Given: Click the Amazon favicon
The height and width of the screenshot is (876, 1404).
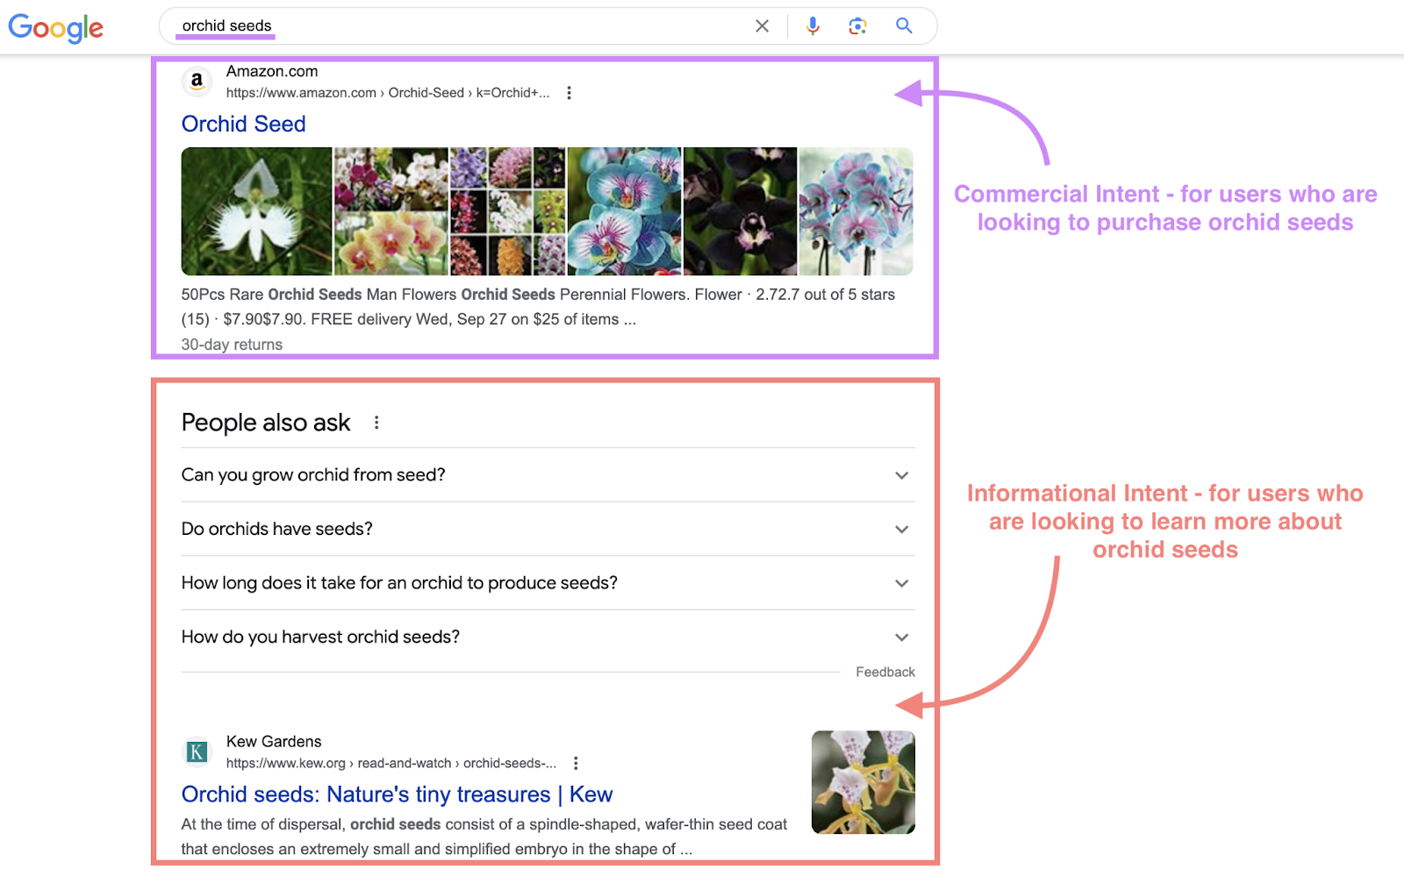Looking at the screenshot, I should pyautogui.click(x=197, y=82).
